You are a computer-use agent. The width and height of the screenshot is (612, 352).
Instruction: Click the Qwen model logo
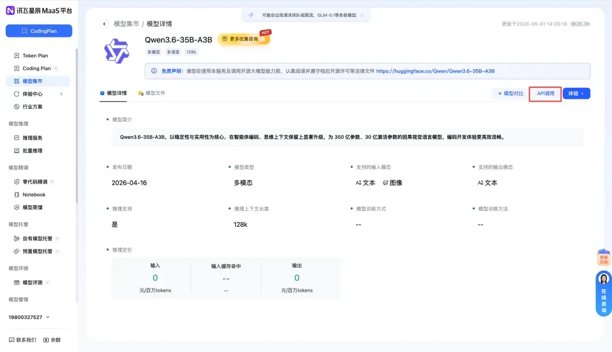116,51
